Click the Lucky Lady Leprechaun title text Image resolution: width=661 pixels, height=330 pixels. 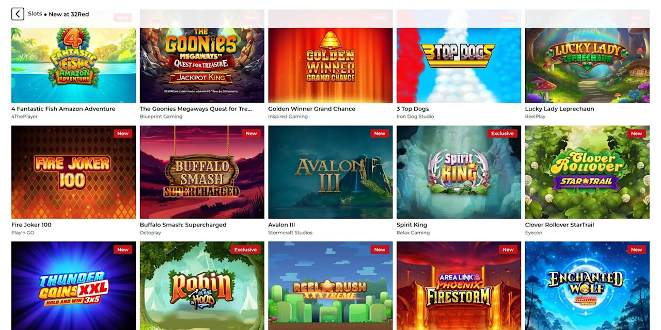tap(560, 109)
